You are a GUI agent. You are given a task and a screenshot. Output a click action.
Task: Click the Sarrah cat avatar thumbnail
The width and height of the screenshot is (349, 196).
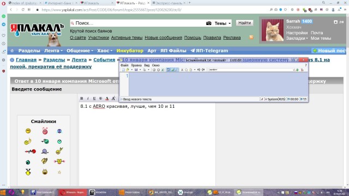(273, 30)
